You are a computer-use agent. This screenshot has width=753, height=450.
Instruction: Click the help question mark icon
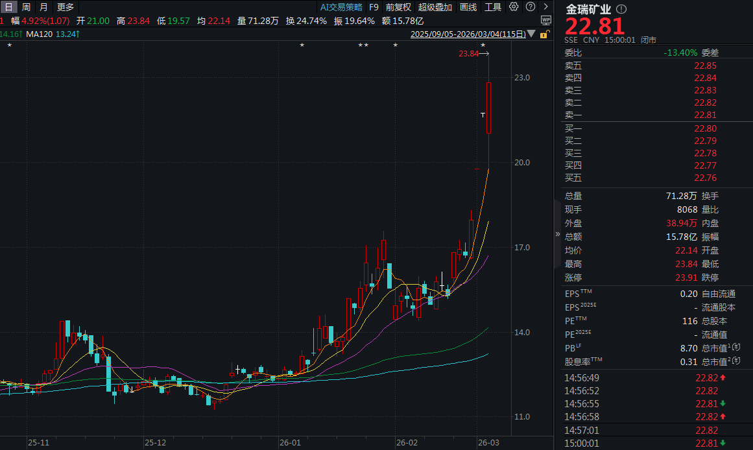[529, 7]
